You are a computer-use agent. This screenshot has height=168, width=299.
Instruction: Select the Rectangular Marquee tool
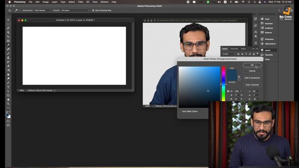(8, 24)
